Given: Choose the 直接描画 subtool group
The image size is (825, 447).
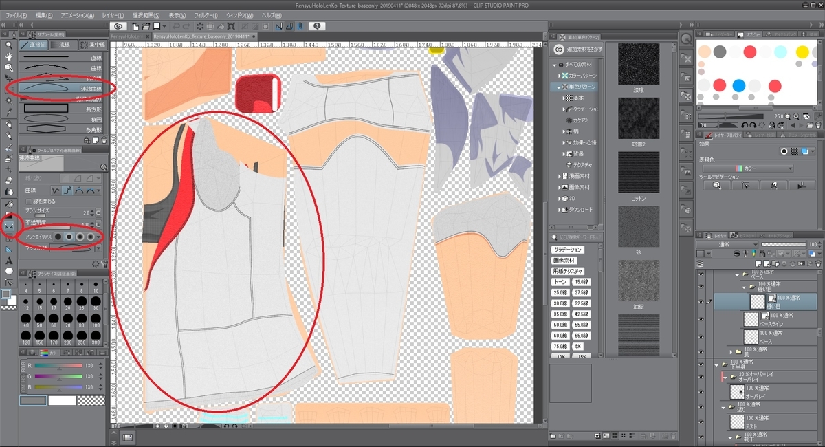Looking at the screenshot, I should point(34,44).
